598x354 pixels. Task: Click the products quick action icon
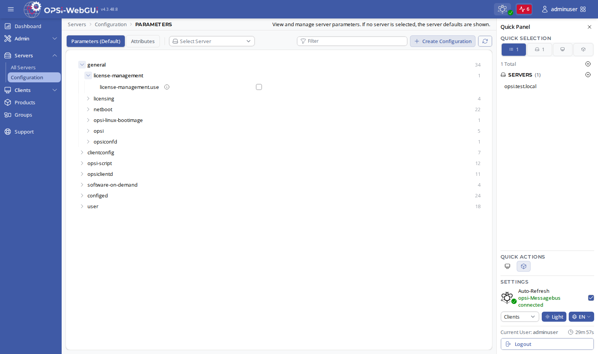pos(524,266)
